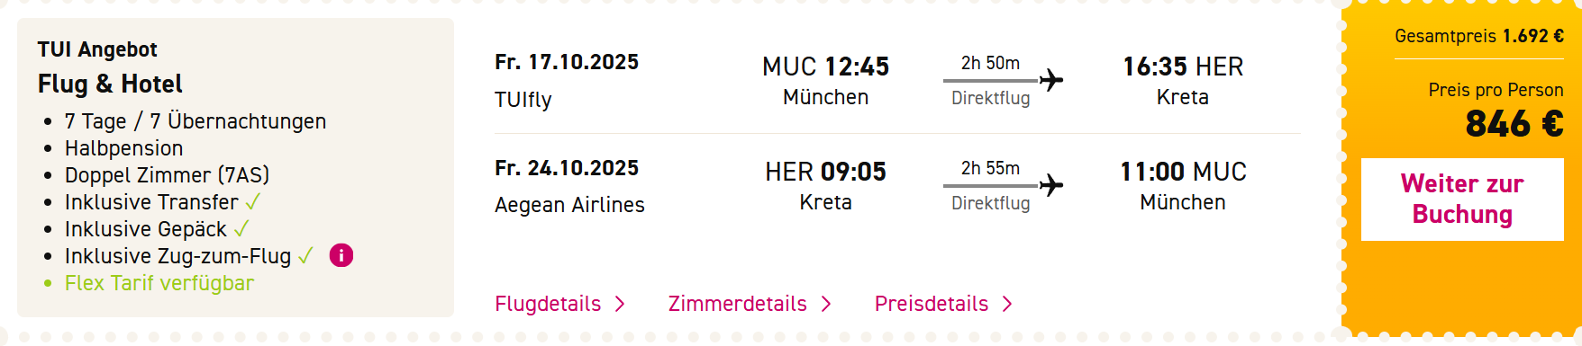
Task: Open the Preisdetails link
Action: pyautogui.click(x=931, y=304)
